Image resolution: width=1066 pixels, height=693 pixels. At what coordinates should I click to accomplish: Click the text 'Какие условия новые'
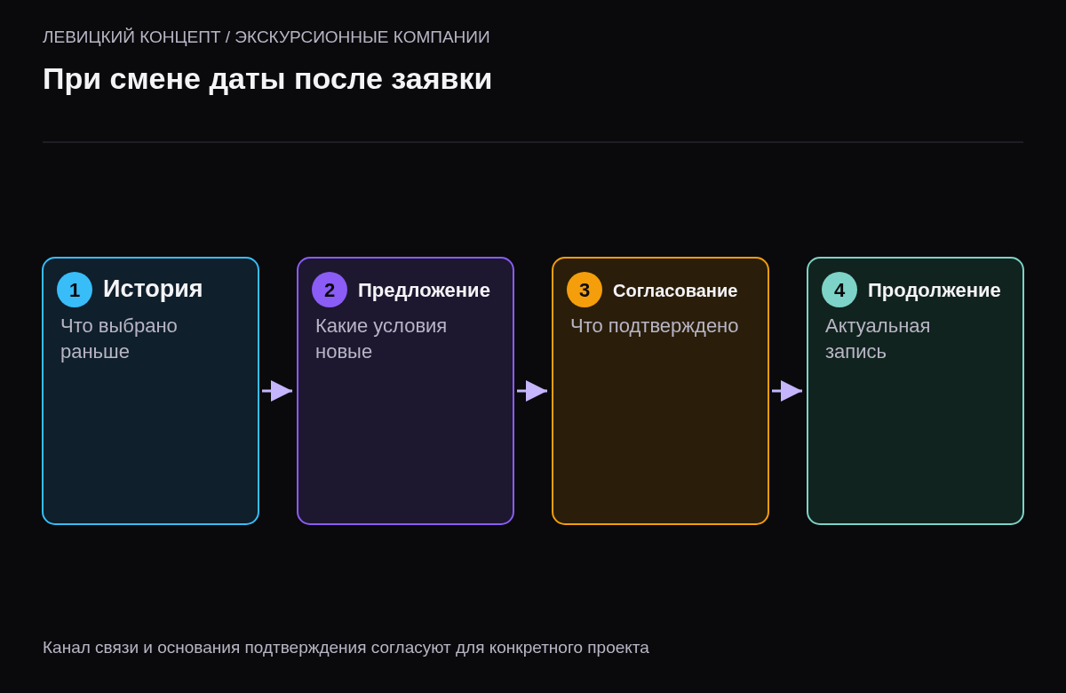[x=381, y=339]
